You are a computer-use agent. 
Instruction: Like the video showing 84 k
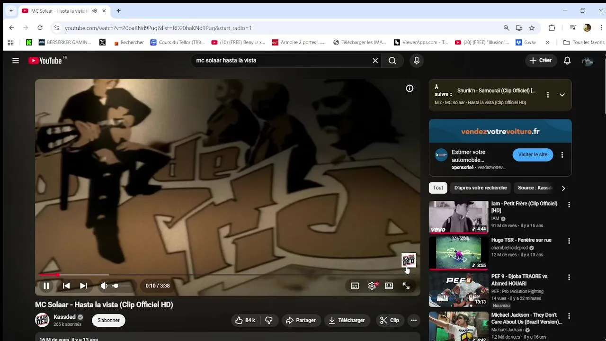[x=245, y=320]
